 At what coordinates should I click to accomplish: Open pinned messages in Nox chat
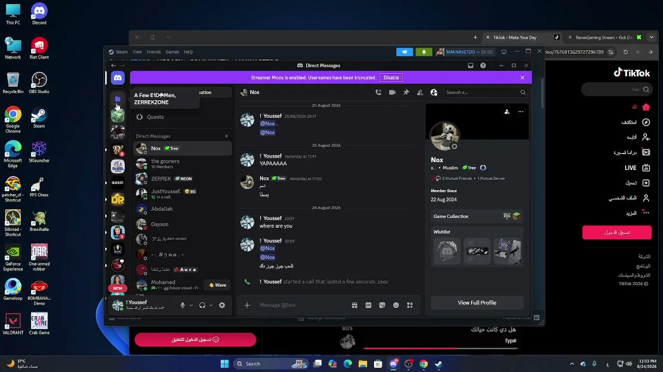(x=406, y=92)
